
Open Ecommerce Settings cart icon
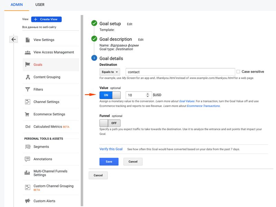point(28,114)
